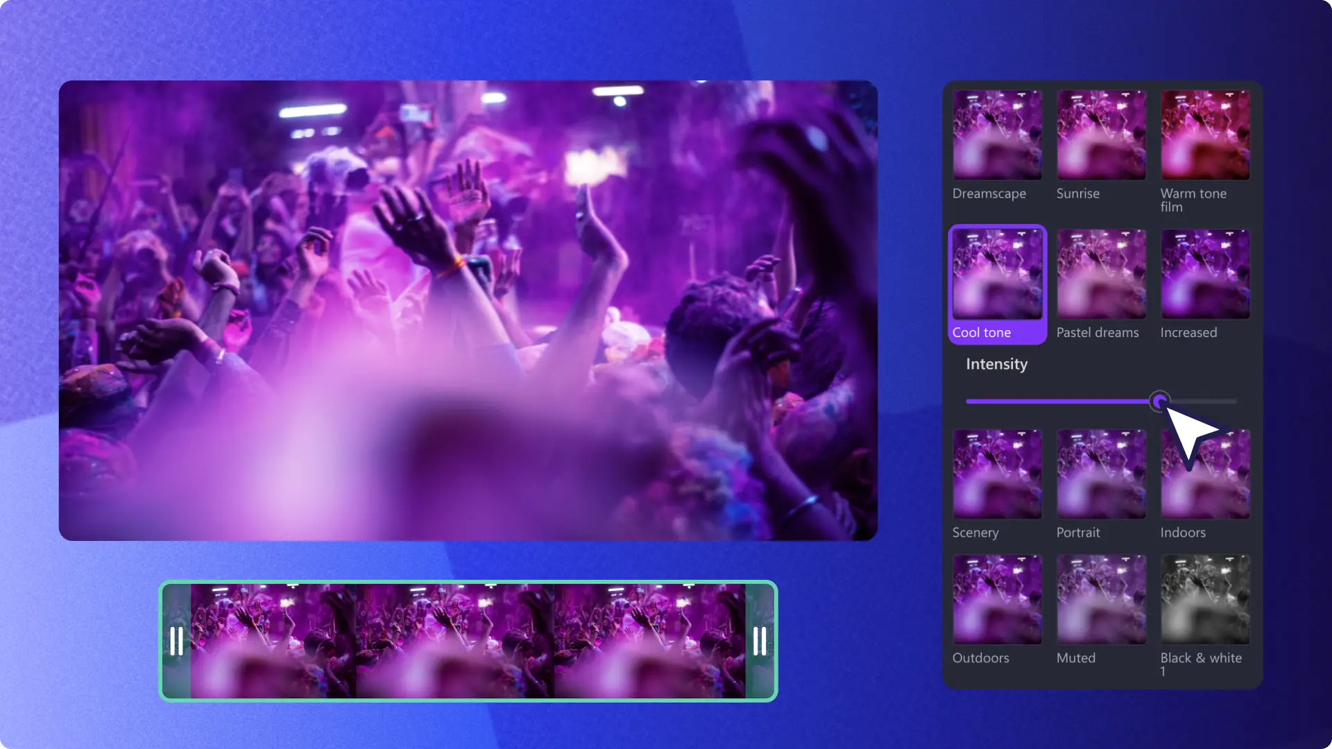Select the Muted filter
The image size is (1332, 749).
[1102, 599]
